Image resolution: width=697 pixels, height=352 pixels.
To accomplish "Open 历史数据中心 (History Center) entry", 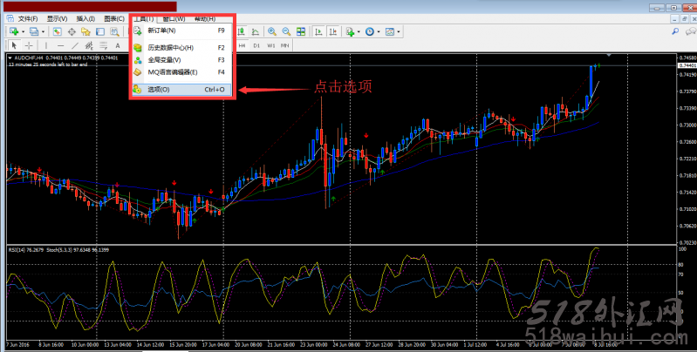I will [x=170, y=47].
